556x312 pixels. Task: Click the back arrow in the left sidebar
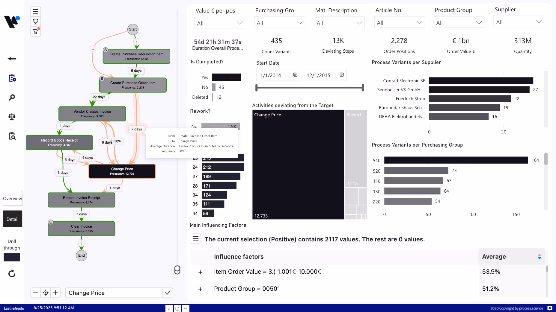(12, 59)
